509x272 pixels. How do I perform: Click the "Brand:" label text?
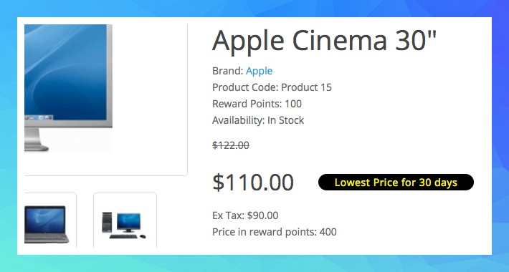pyautogui.click(x=228, y=71)
